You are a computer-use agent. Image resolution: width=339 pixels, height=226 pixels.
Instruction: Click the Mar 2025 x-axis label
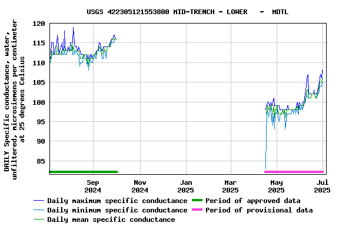pyautogui.click(x=231, y=187)
